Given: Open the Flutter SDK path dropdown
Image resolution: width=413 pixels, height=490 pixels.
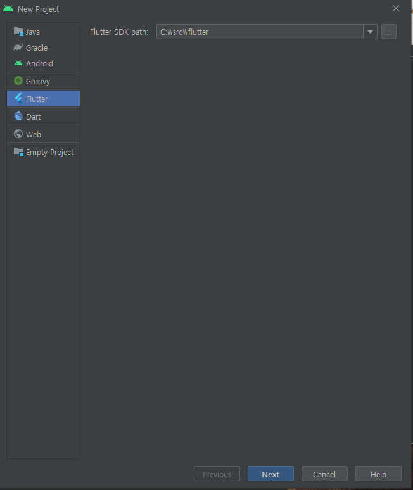Looking at the screenshot, I should [x=370, y=32].
